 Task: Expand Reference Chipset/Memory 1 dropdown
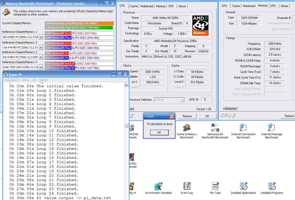point(41,37)
